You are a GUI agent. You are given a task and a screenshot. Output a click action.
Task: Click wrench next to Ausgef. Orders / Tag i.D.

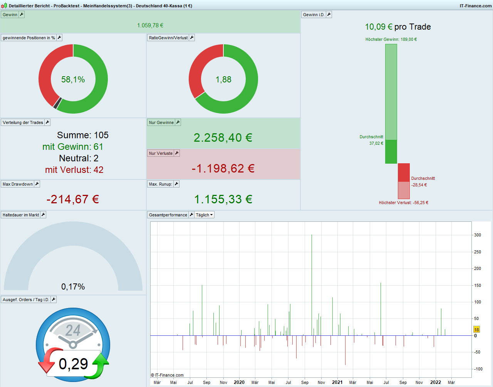coord(54,300)
